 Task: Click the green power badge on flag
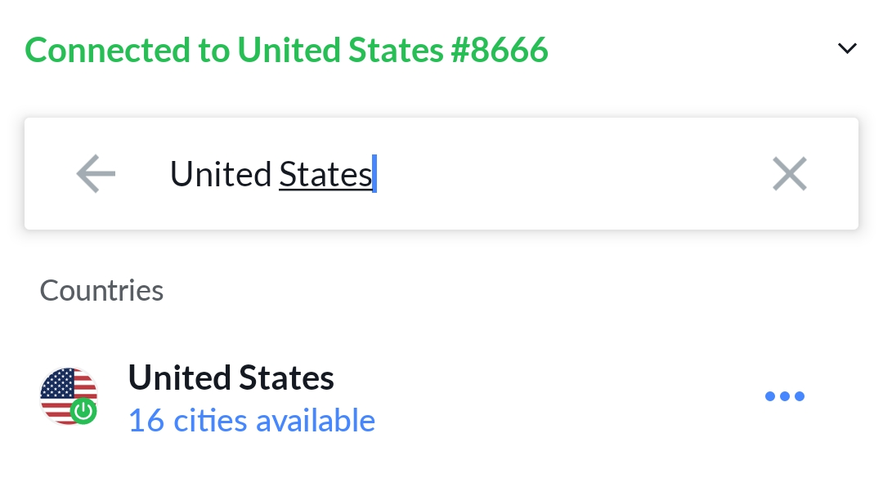coord(83,411)
